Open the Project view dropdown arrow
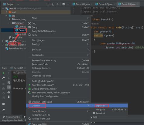 18,4
